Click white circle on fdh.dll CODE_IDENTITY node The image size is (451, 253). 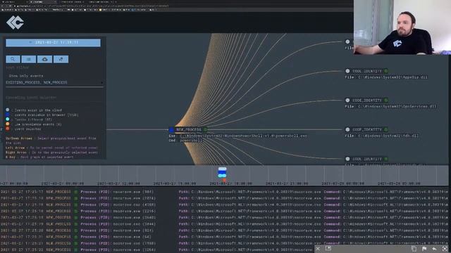pyautogui.click(x=347, y=129)
